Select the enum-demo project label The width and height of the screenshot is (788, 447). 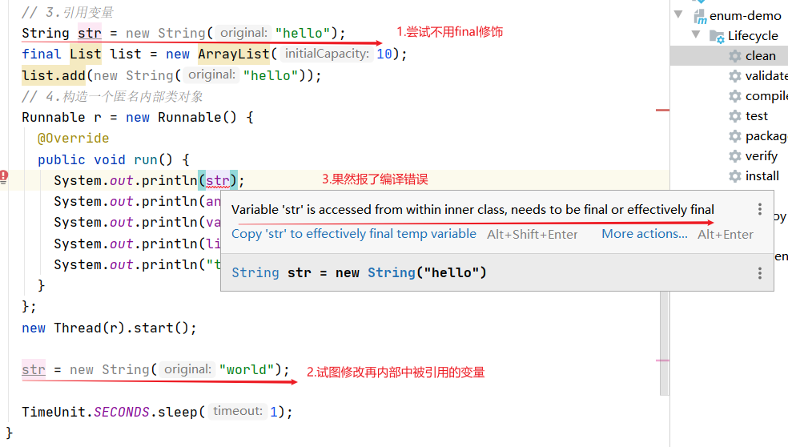tap(746, 16)
